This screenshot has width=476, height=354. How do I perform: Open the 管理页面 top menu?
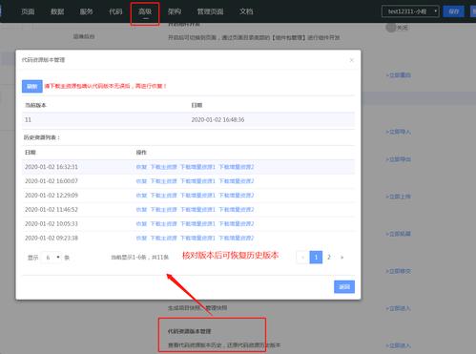[210, 11]
